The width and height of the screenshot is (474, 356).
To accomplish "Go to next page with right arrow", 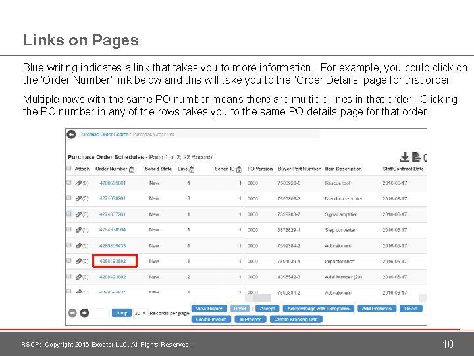I will pyautogui.click(x=84, y=312).
